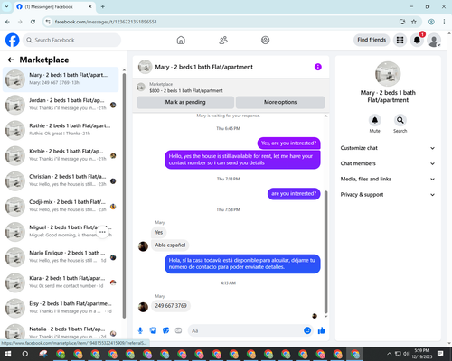Screen dimensions: 452x361
Task: Expand Media, files and links section
Action: pos(388,179)
